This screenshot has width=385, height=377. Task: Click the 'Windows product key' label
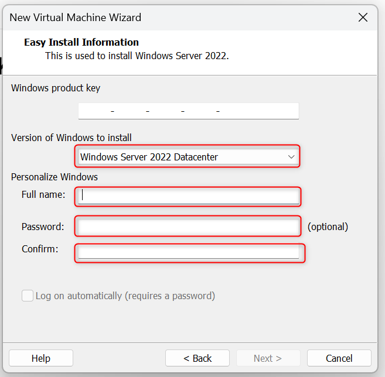(56, 88)
